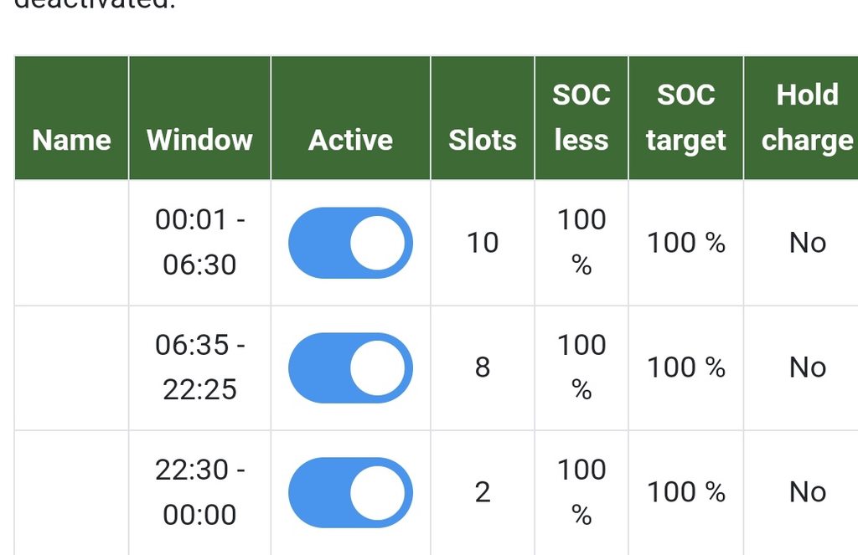Click SOC target 100 % in 00:01 row

pos(685,243)
